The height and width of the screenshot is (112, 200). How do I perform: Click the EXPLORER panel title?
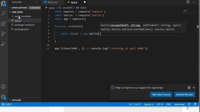pos(17,2)
